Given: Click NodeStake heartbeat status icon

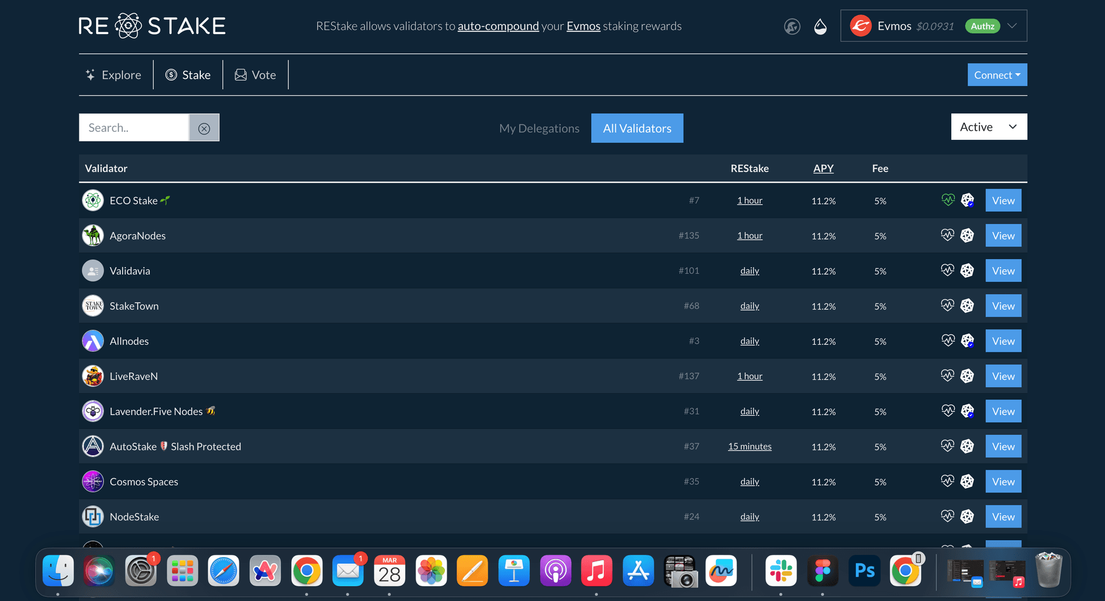Looking at the screenshot, I should tap(948, 516).
